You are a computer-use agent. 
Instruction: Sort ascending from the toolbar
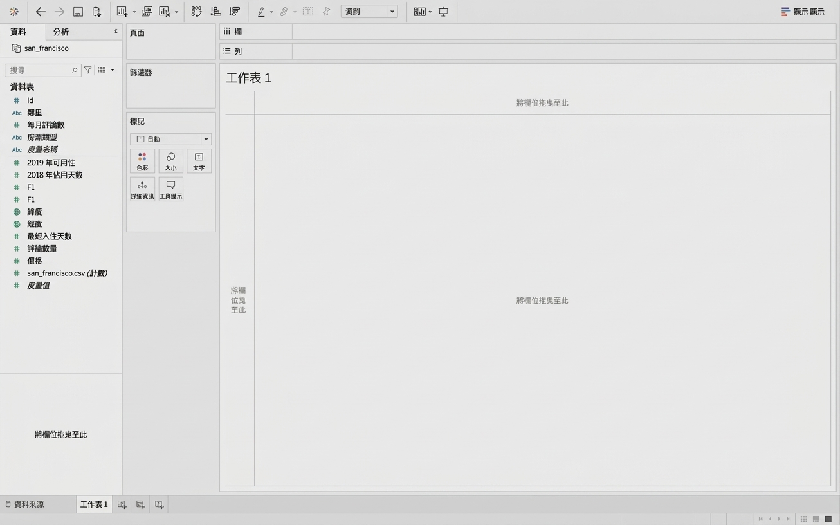coord(215,12)
